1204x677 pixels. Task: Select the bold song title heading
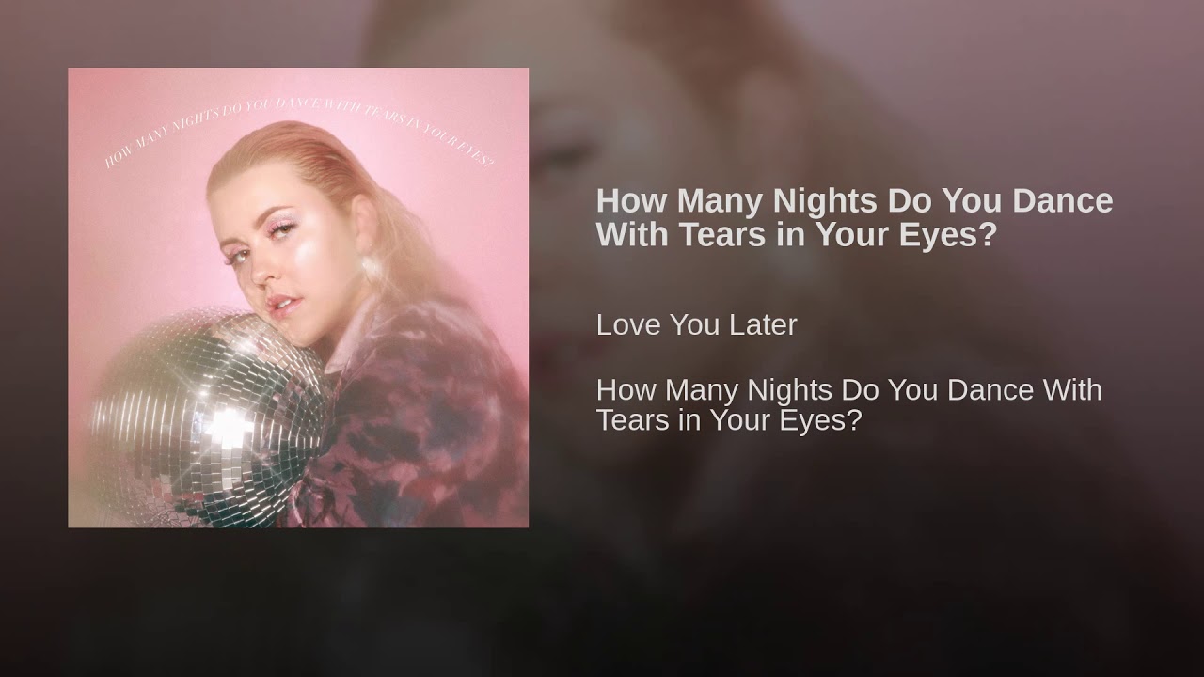854,218
